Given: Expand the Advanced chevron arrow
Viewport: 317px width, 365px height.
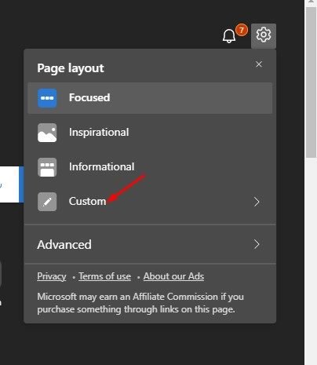Looking at the screenshot, I should coord(257,244).
